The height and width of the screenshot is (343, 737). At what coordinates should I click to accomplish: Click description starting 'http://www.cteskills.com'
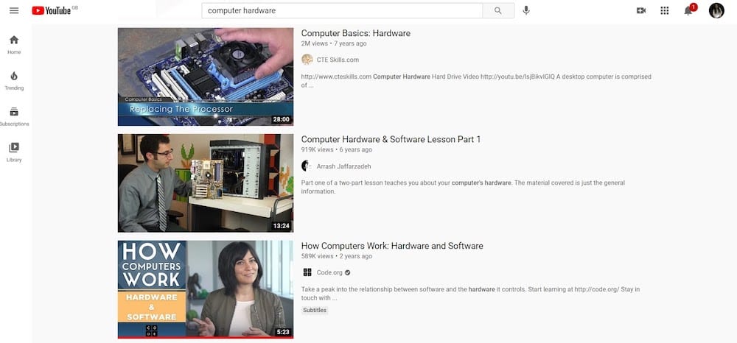coord(476,81)
